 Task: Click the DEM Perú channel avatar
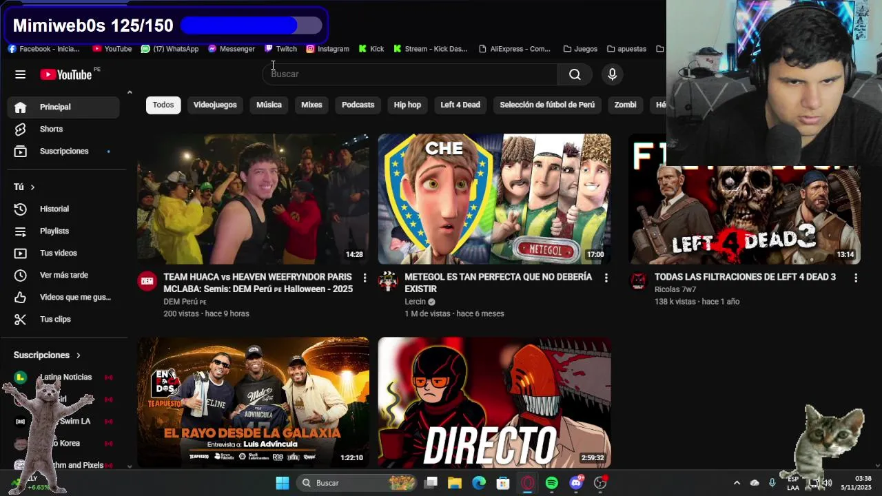[x=147, y=281]
